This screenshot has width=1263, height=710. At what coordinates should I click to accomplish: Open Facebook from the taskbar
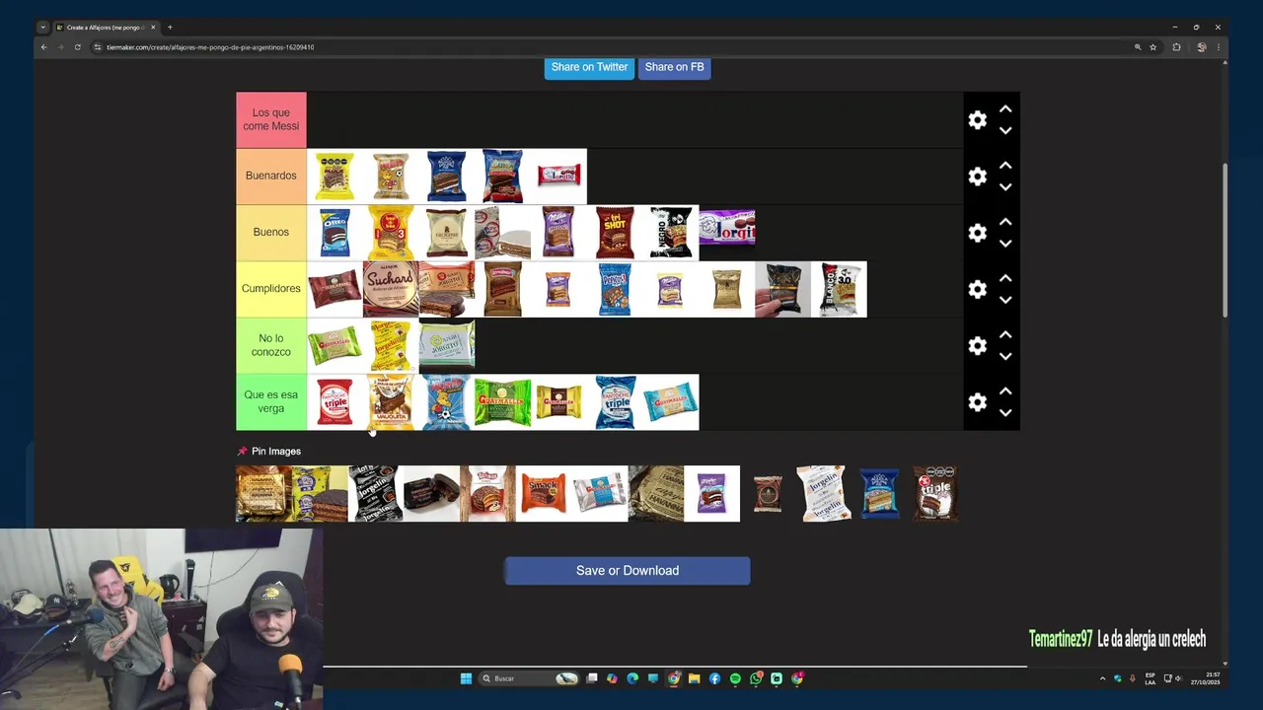[714, 678]
